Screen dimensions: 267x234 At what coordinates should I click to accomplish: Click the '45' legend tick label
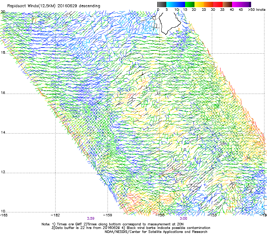(x=241, y=10)
